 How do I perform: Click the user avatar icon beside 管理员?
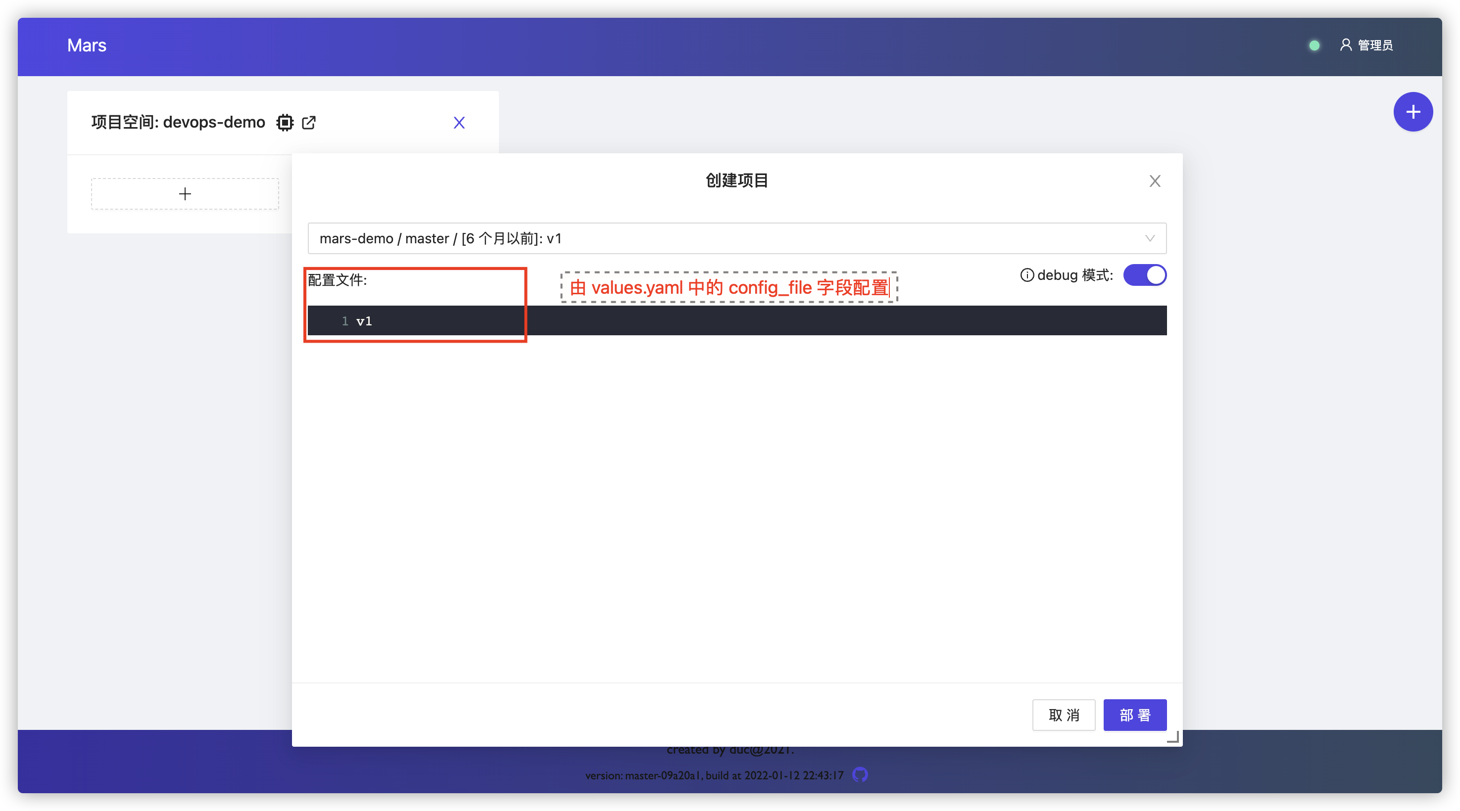click(1346, 45)
